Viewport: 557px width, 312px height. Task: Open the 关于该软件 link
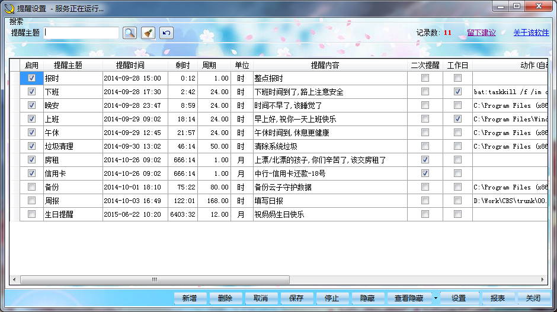coord(531,33)
